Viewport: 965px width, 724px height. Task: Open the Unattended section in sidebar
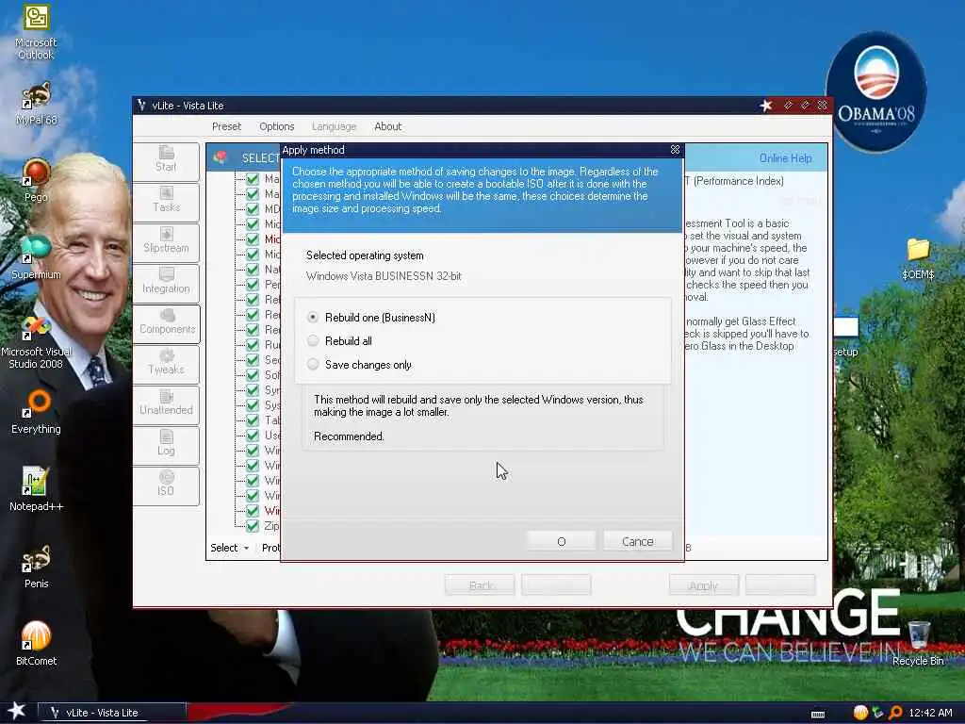(166, 405)
